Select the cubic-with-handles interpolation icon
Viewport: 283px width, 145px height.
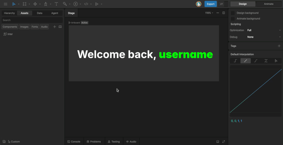(x=266, y=61)
